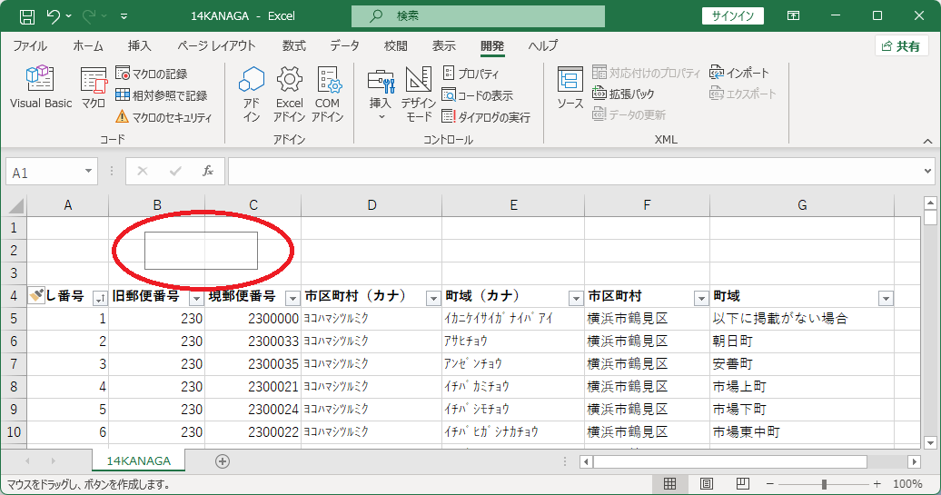This screenshot has width=941, height=495.
Task: Click cell containing 市場東中町
Action: click(x=802, y=432)
